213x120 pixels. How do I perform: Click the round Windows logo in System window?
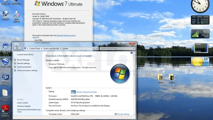click(x=120, y=73)
